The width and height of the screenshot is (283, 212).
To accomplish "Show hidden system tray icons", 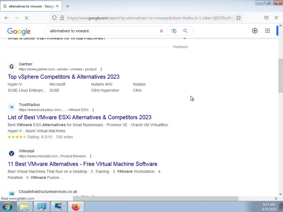I will point(256,207).
